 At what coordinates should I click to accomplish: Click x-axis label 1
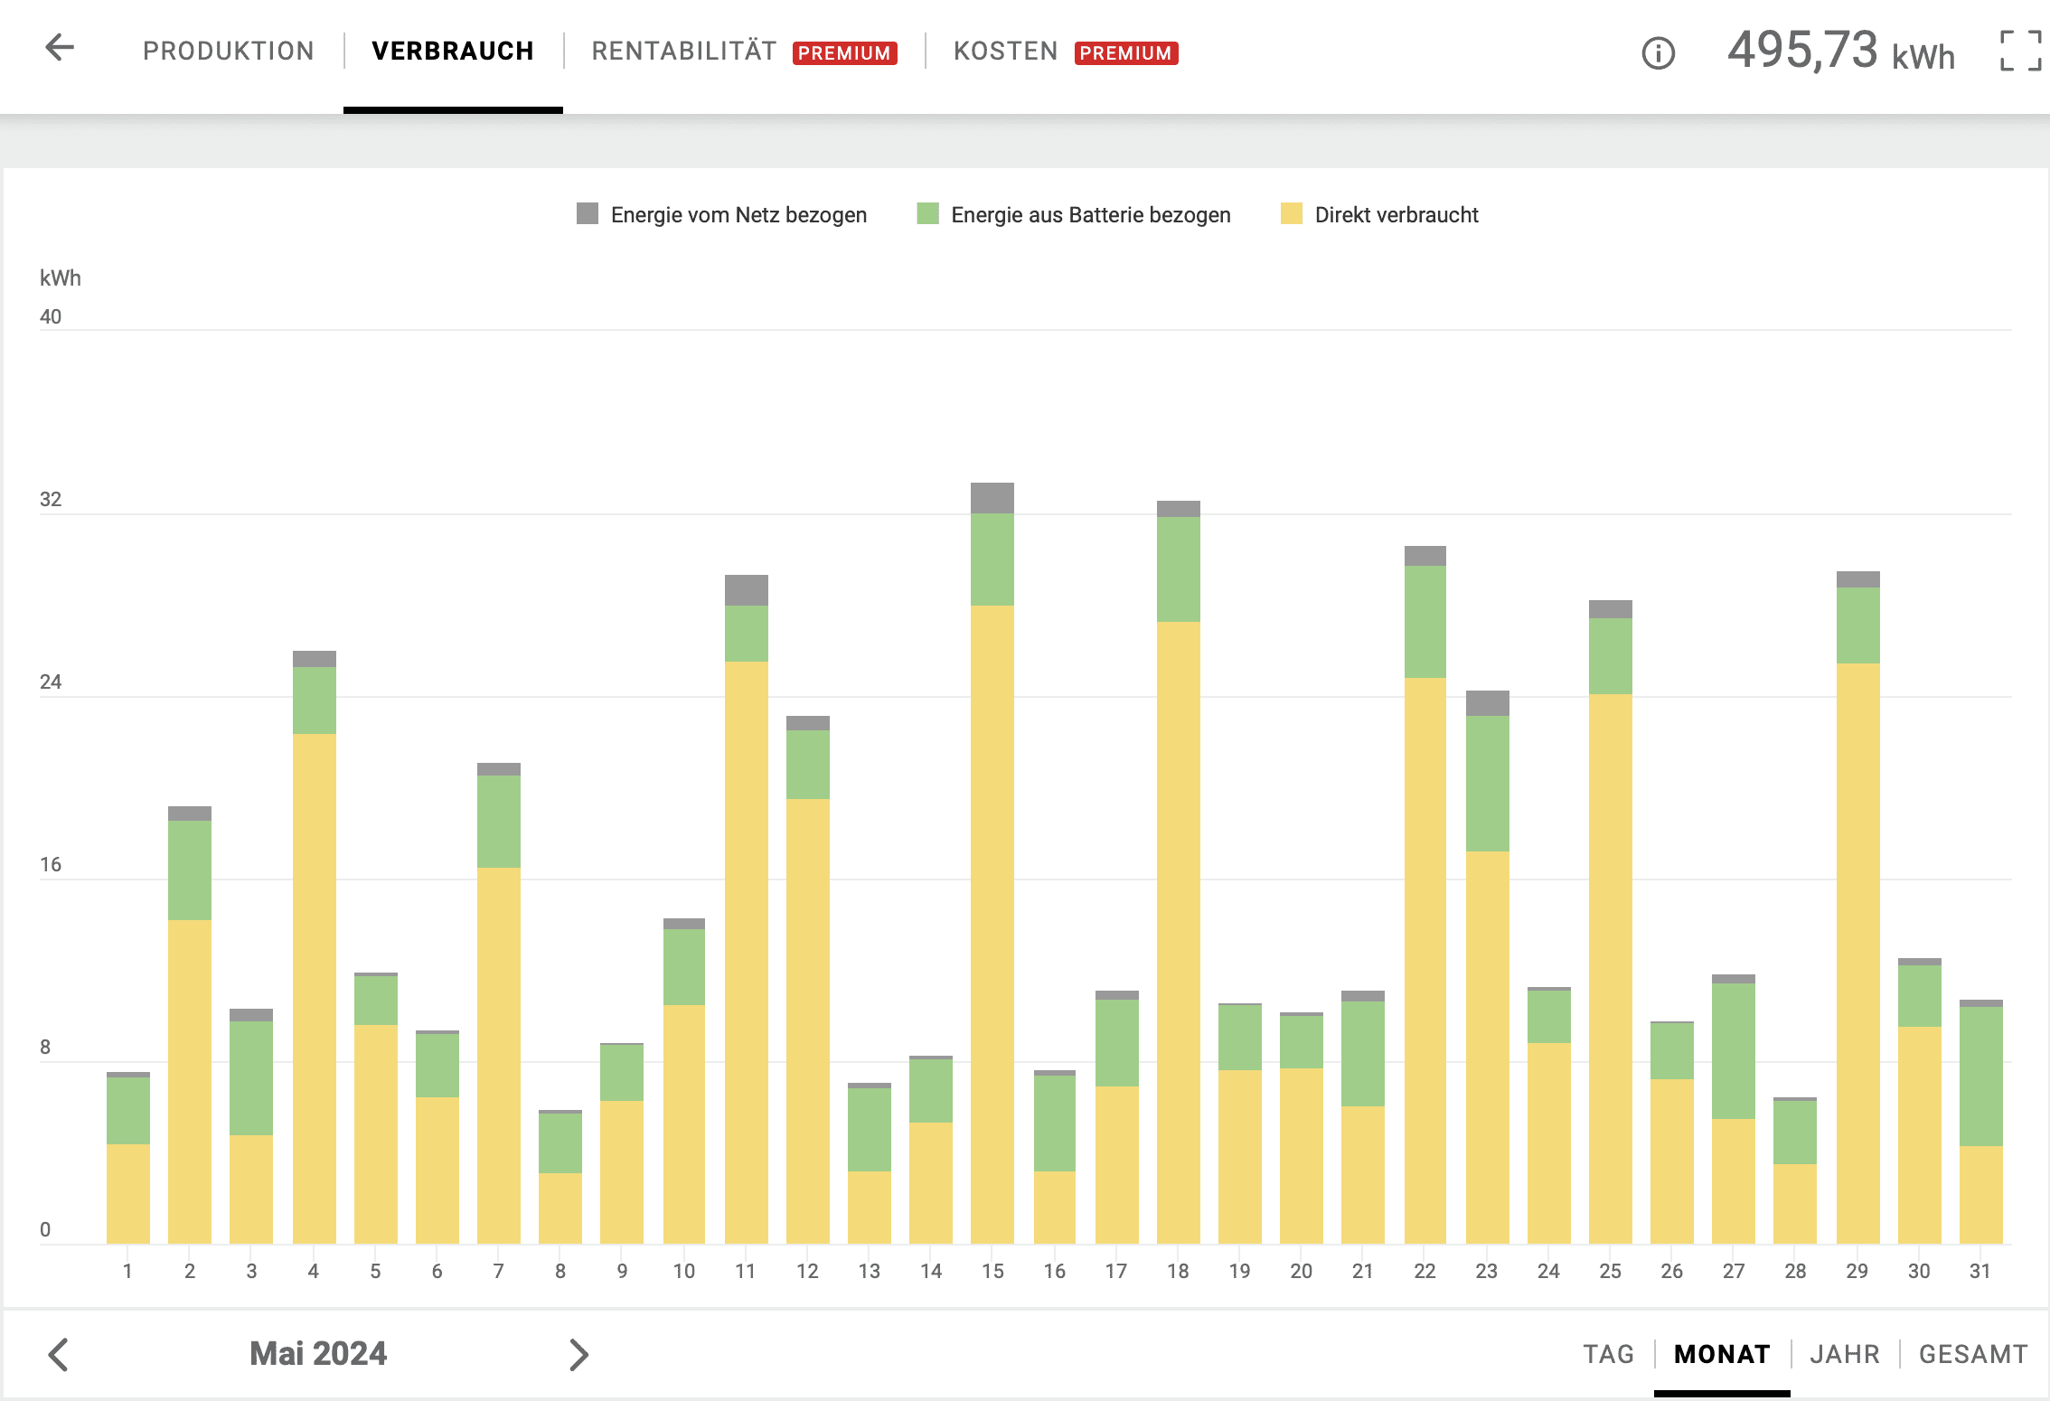(127, 1271)
